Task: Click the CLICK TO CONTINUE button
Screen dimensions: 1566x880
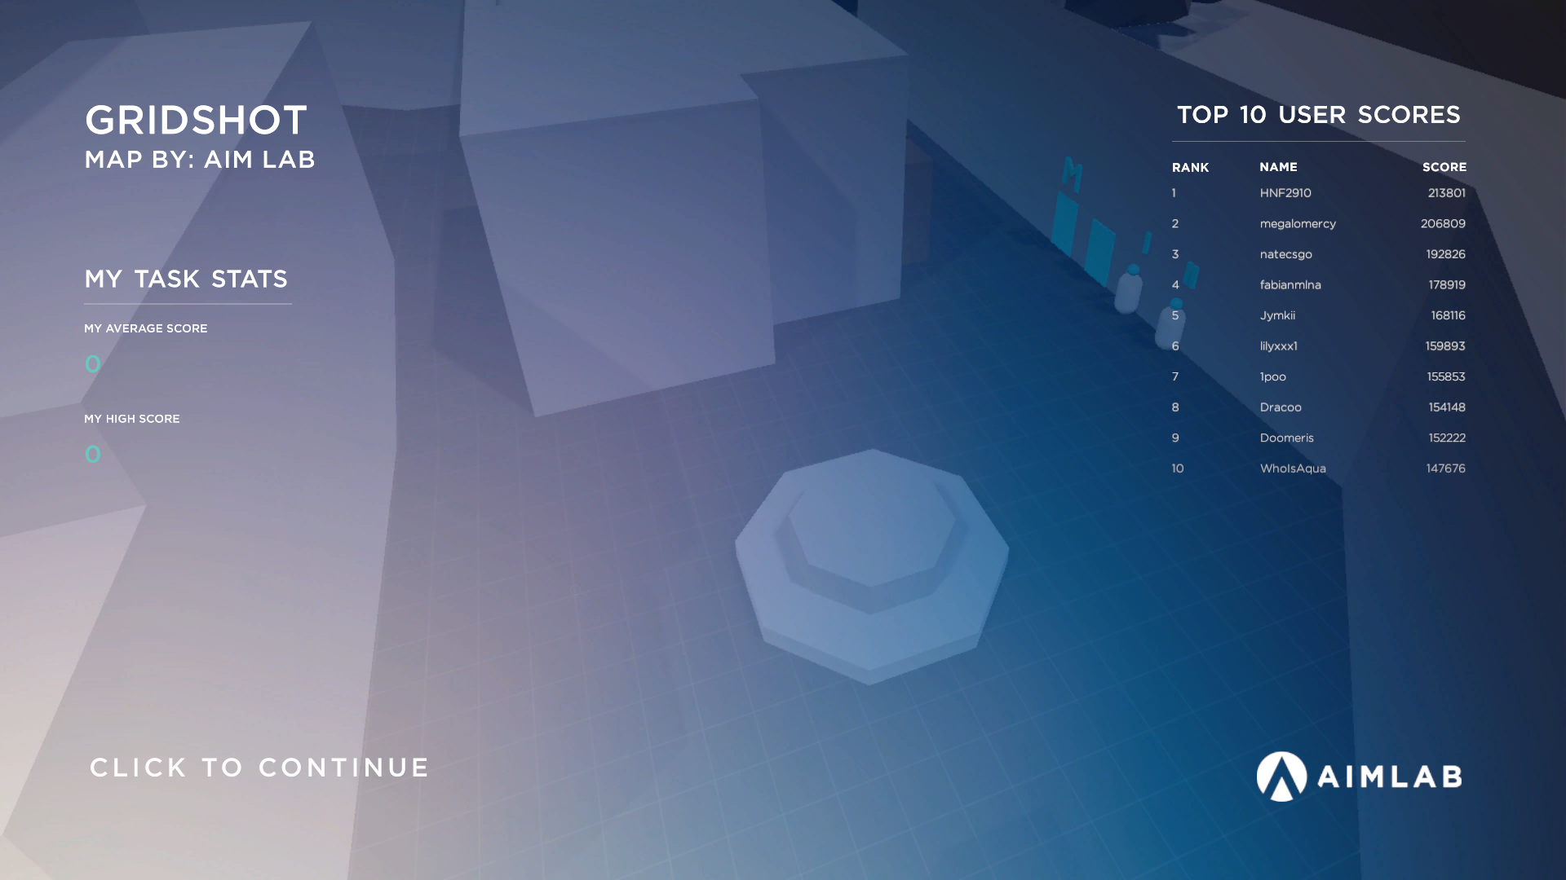Action: (x=260, y=768)
